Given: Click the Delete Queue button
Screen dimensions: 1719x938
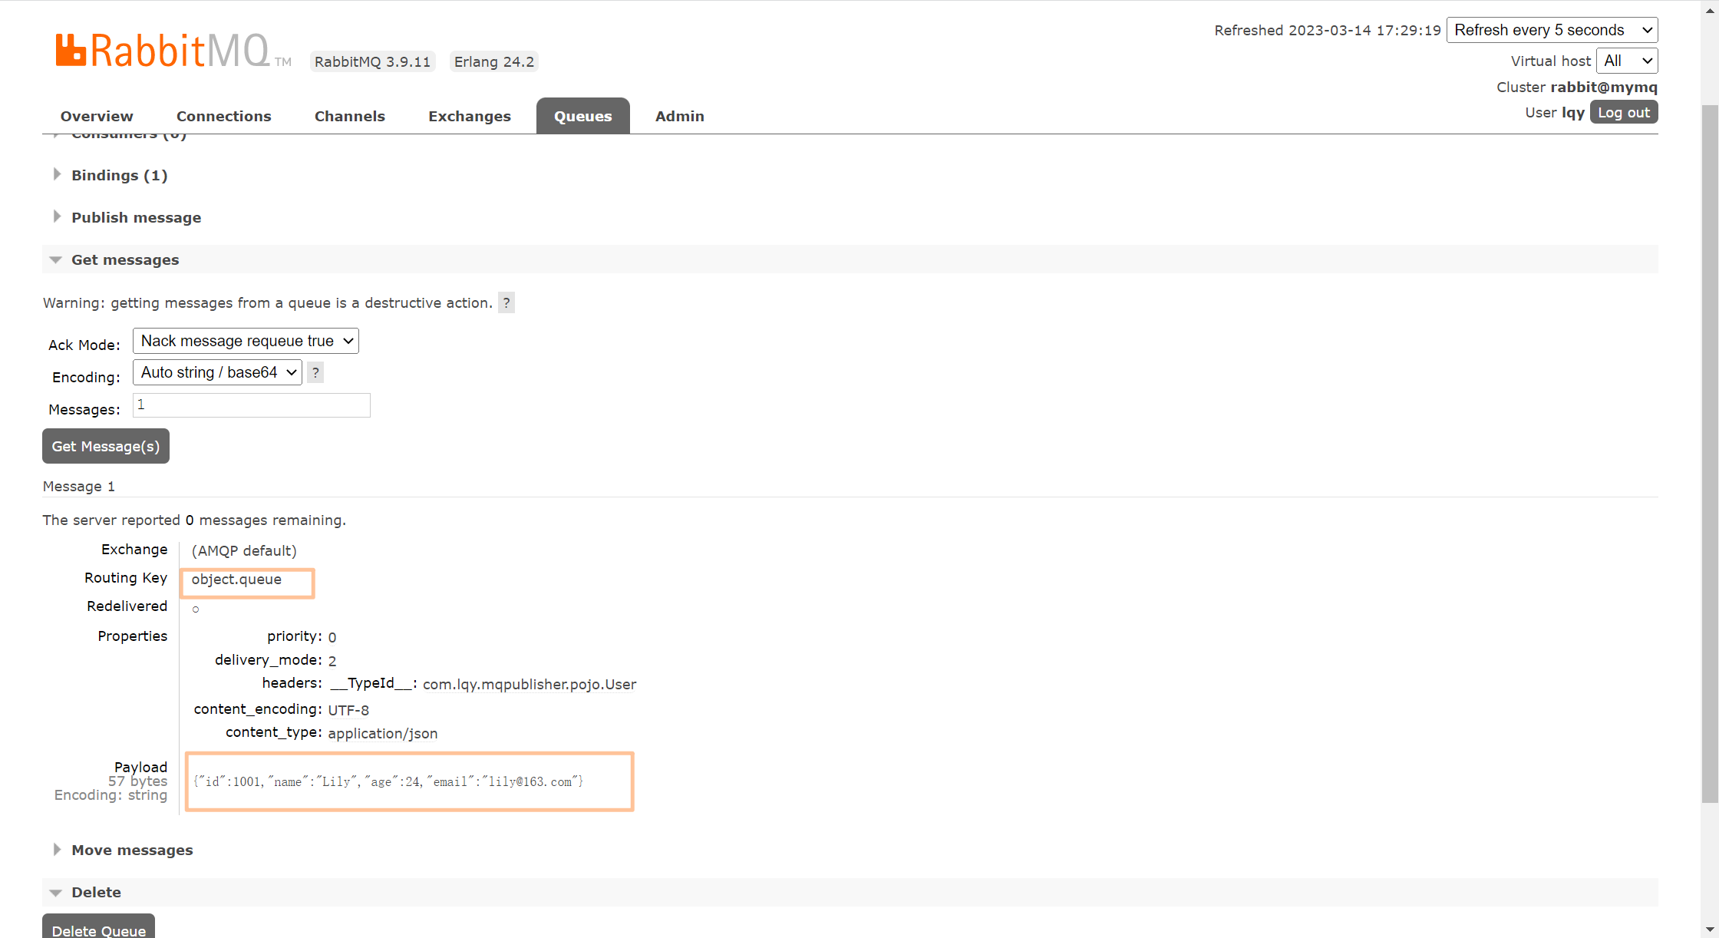Looking at the screenshot, I should pos(98,927).
